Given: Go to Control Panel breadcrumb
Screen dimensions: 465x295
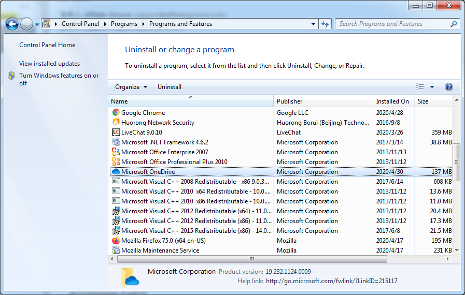Looking at the screenshot, I should point(80,24).
